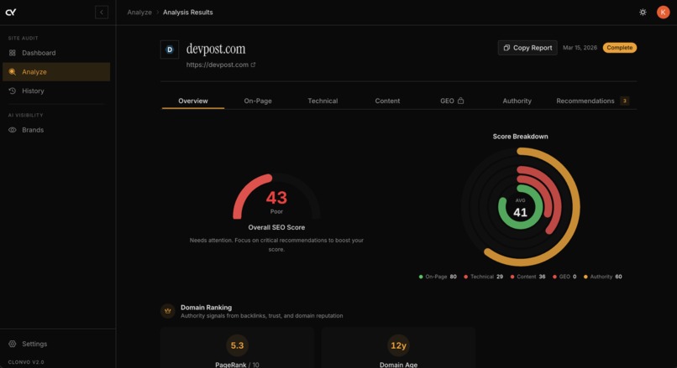Click the external link icon beside the URL
This screenshot has height=368, width=677.
pos(253,65)
